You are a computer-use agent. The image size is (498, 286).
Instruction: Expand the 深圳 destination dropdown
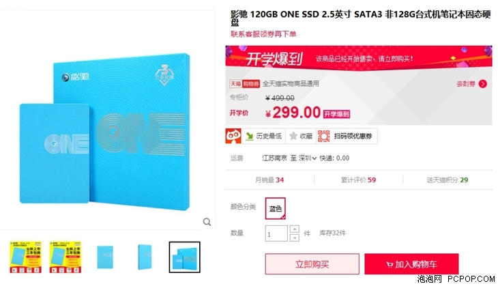click(308, 158)
